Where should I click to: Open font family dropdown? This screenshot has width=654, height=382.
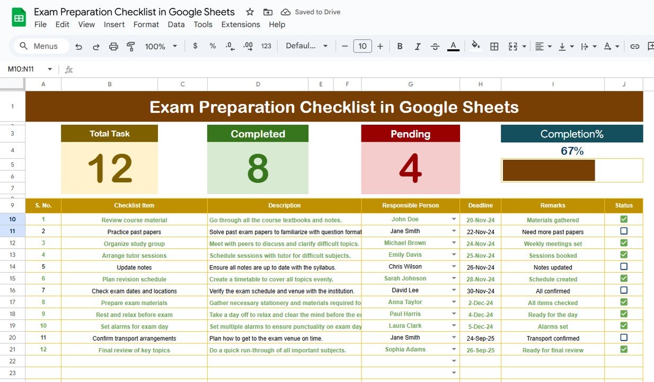307,46
